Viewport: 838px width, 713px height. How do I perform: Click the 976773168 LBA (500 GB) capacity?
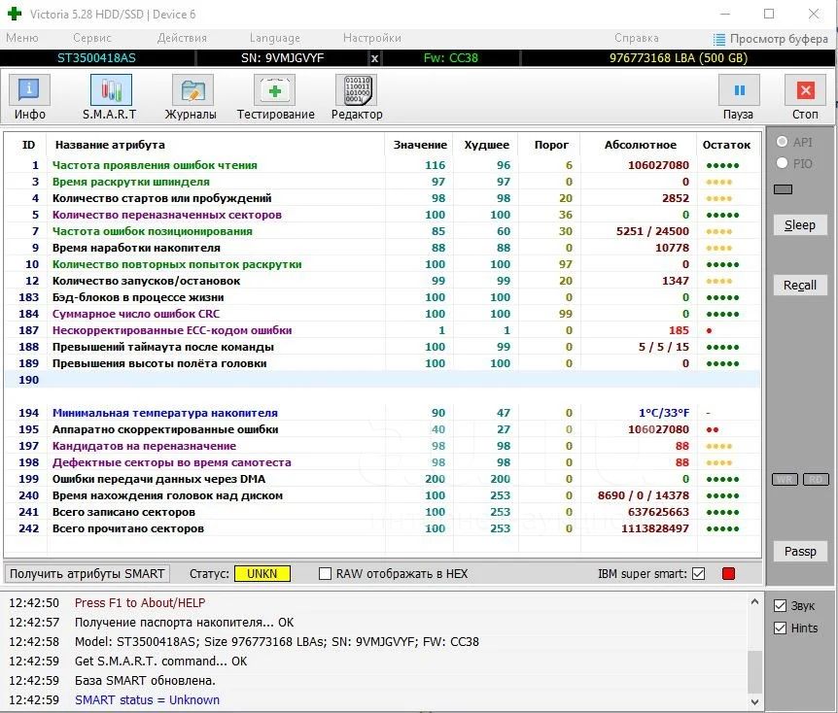[x=679, y=58]
